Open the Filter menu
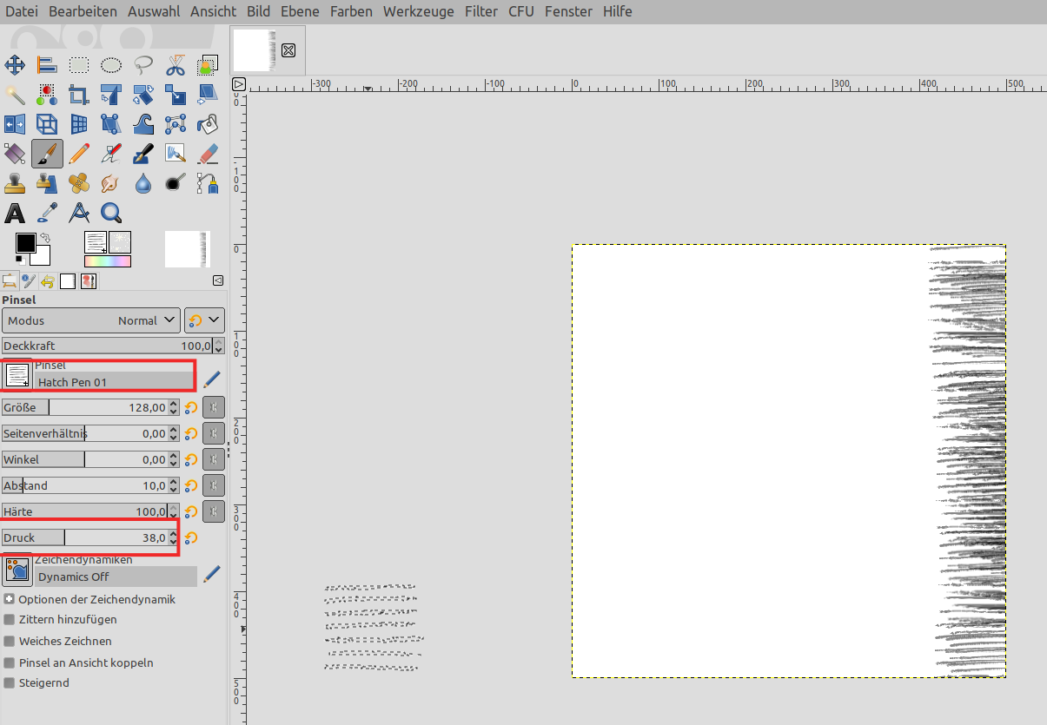1047x725 pixels. (x=481, y=11)
